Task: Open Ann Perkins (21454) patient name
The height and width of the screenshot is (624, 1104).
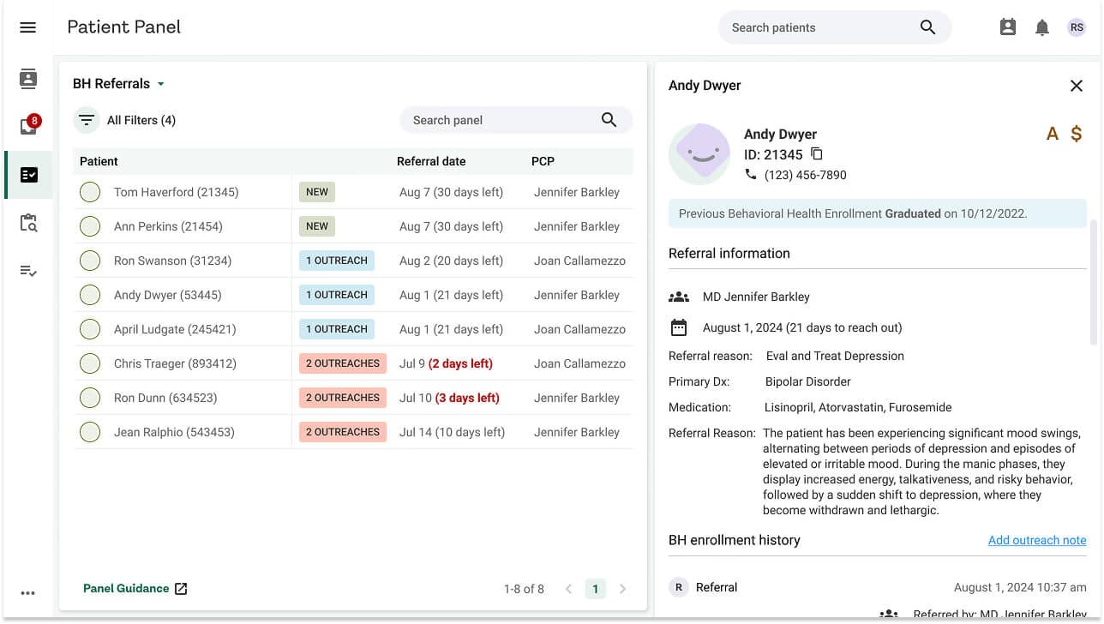Action: 168,226
